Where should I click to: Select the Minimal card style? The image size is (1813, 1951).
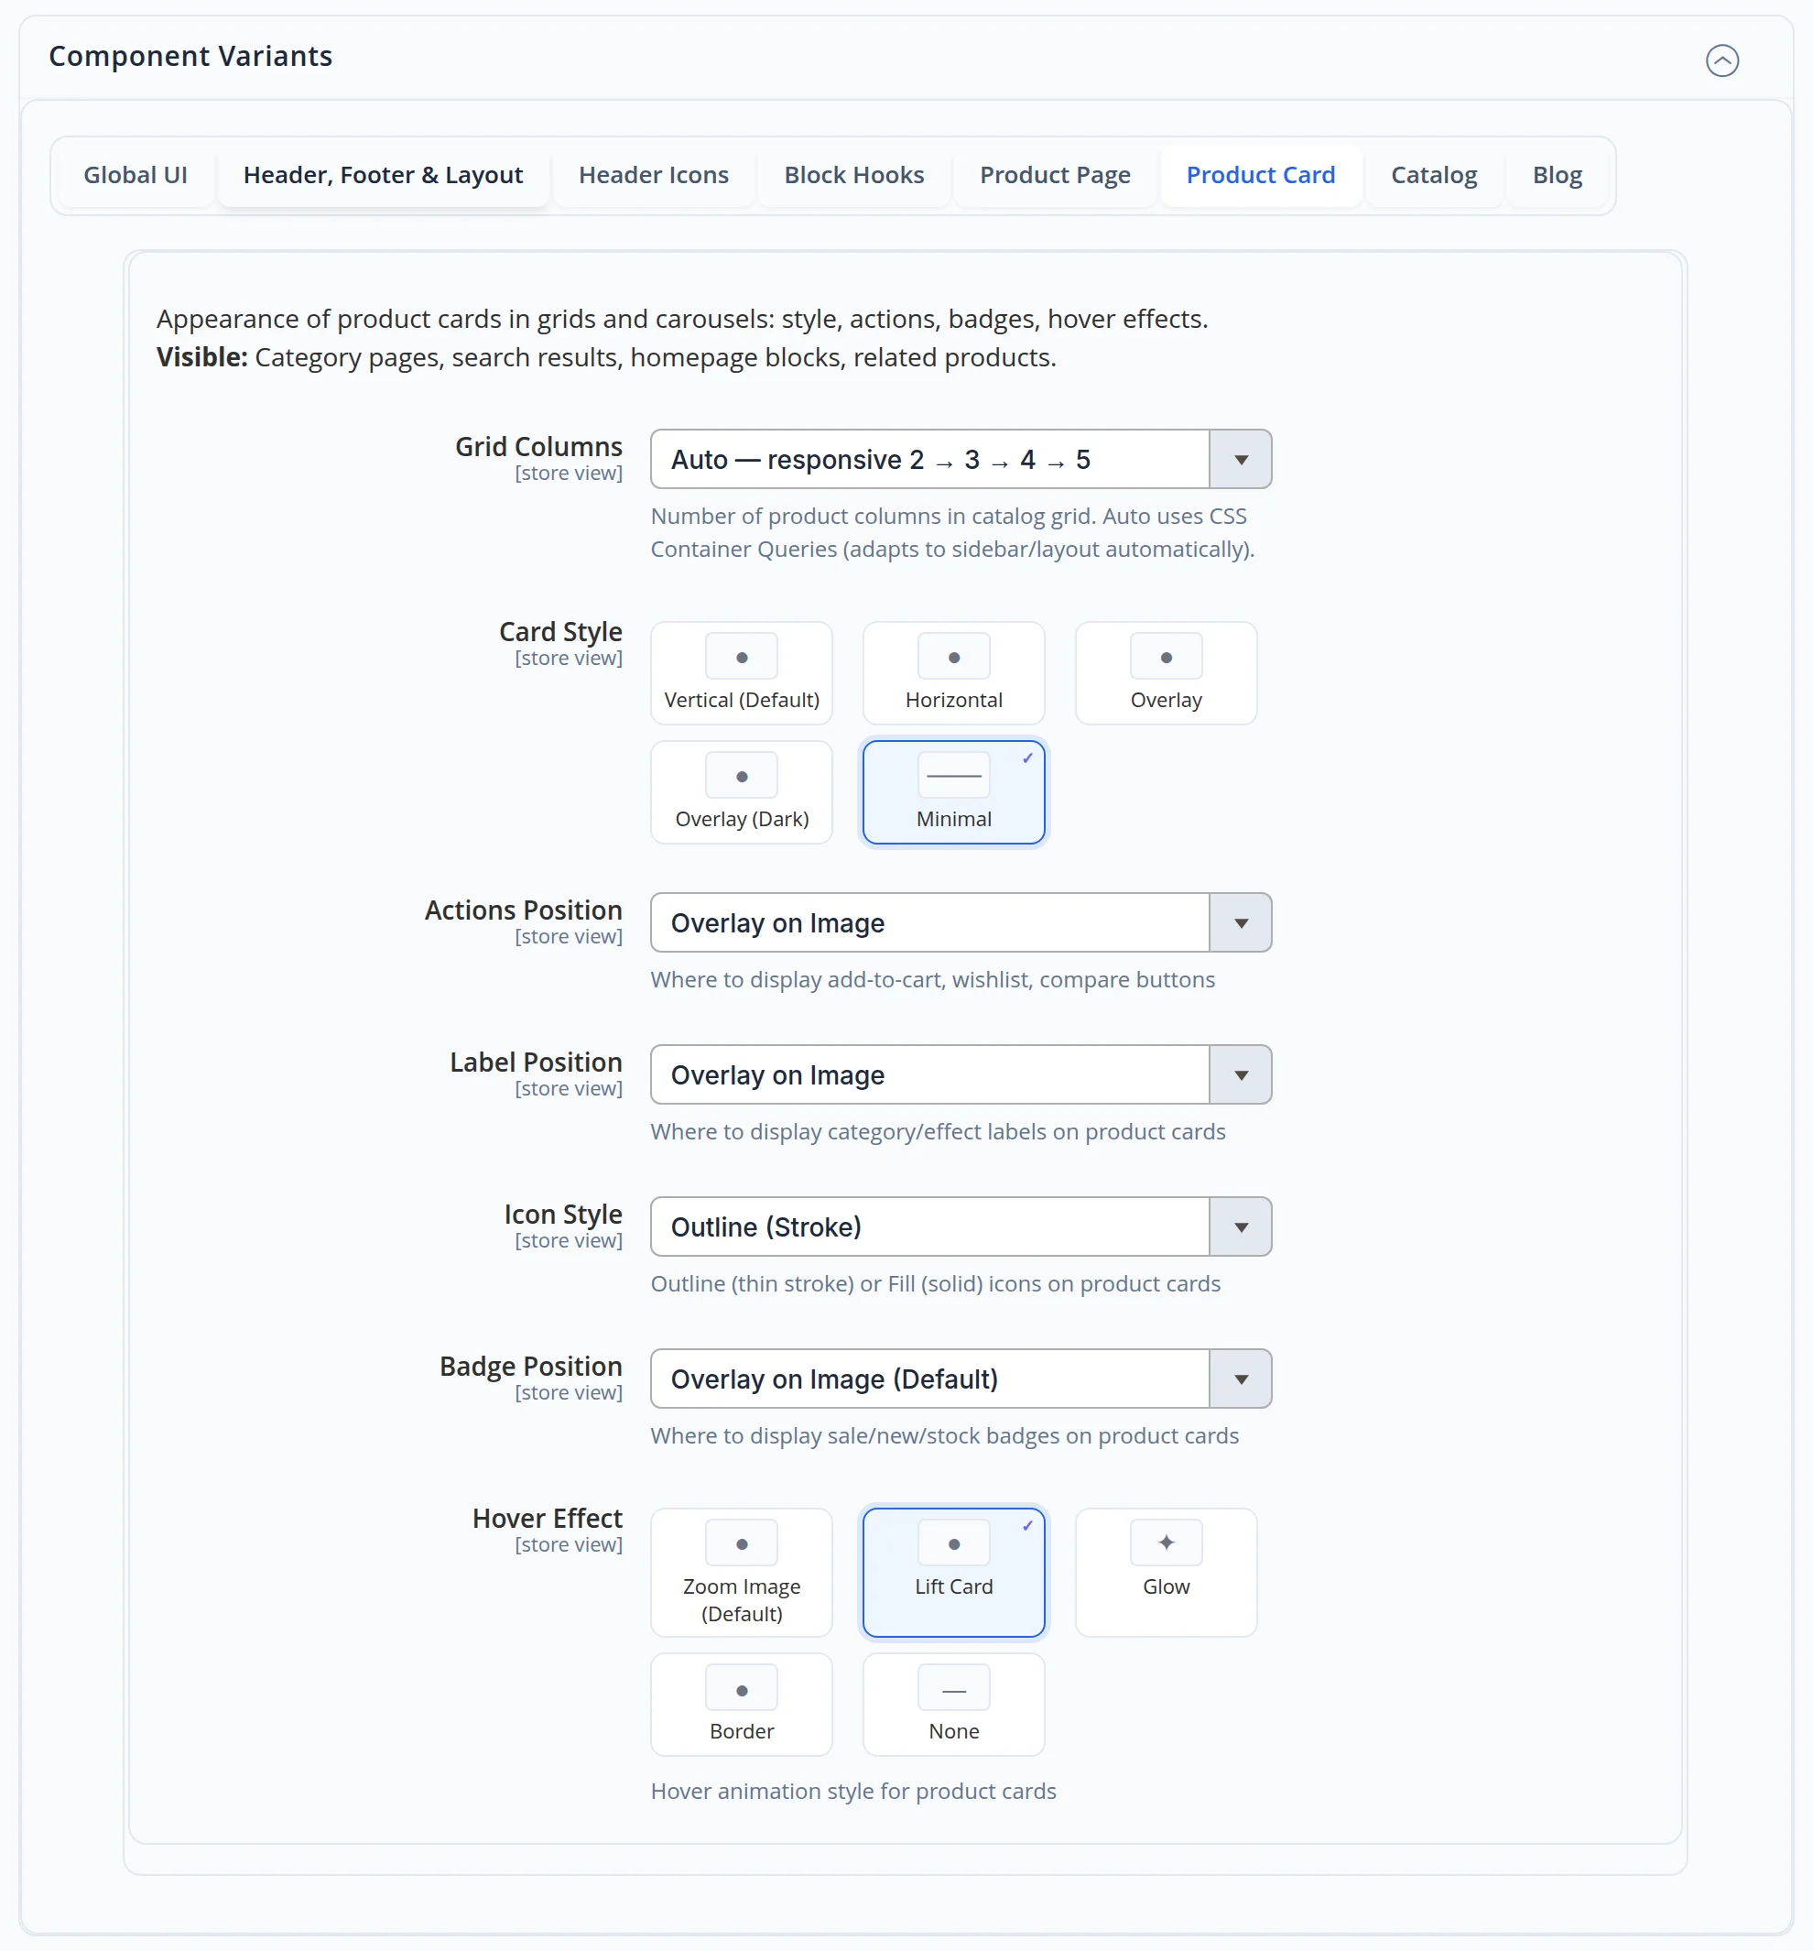pyautogui.click(x=953, y=792)
